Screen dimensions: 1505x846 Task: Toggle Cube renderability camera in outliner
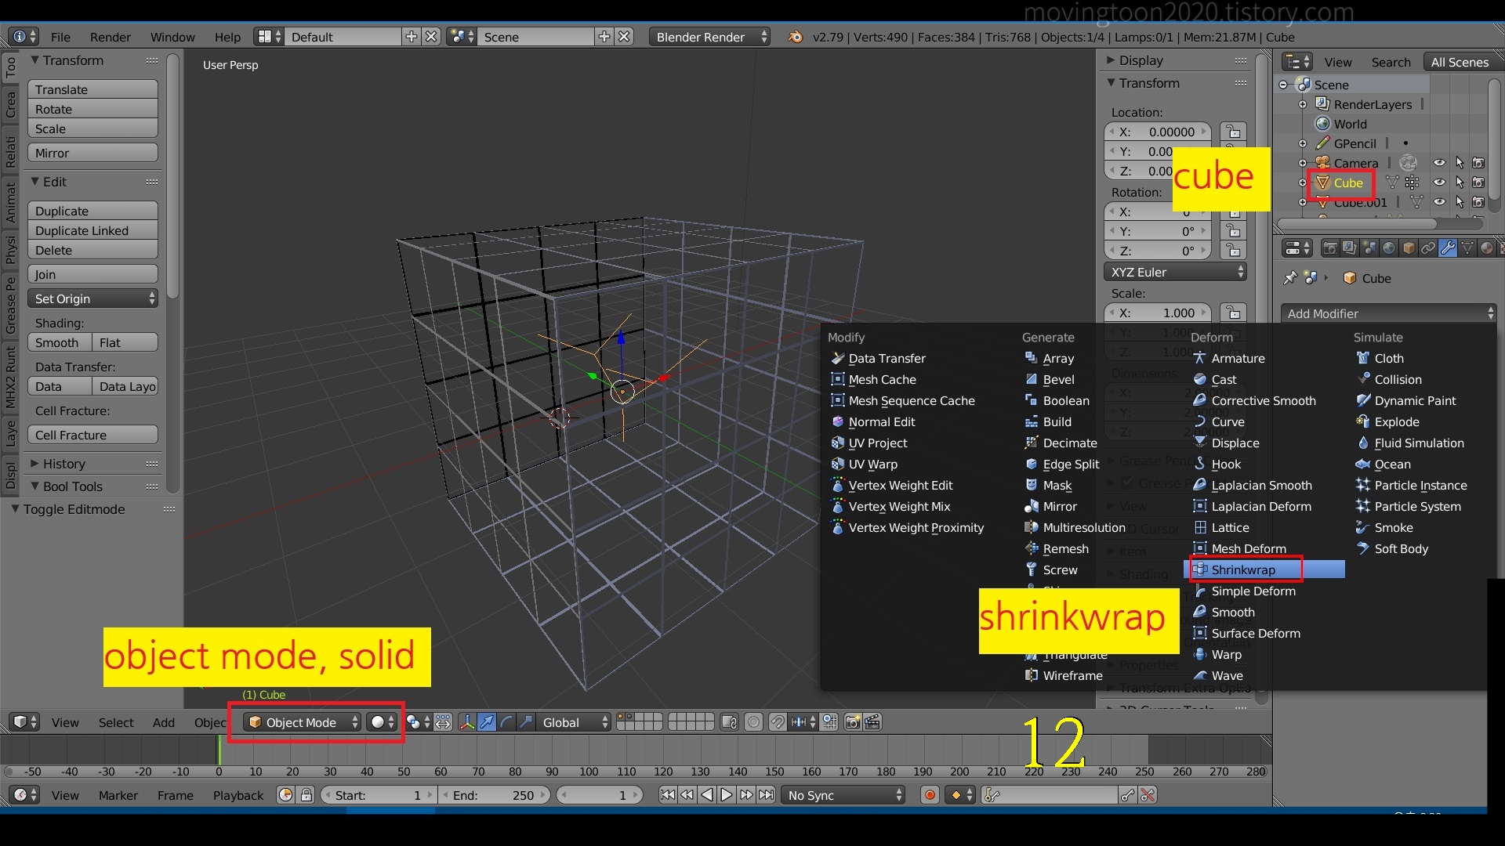point(1478,183)
